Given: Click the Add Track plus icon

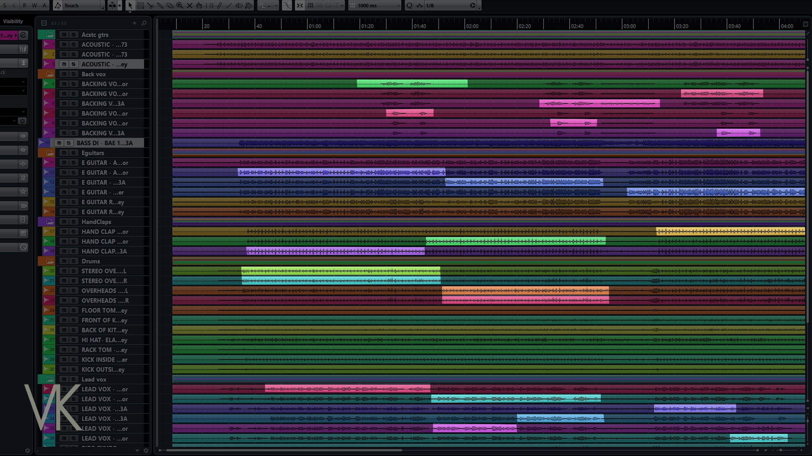Looking at the screenshot, I should click(134, 23).
